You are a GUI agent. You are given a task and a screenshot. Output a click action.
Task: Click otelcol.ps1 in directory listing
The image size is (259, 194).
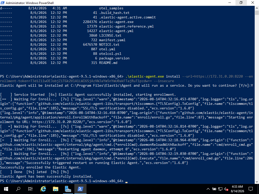tap(110, 54)
